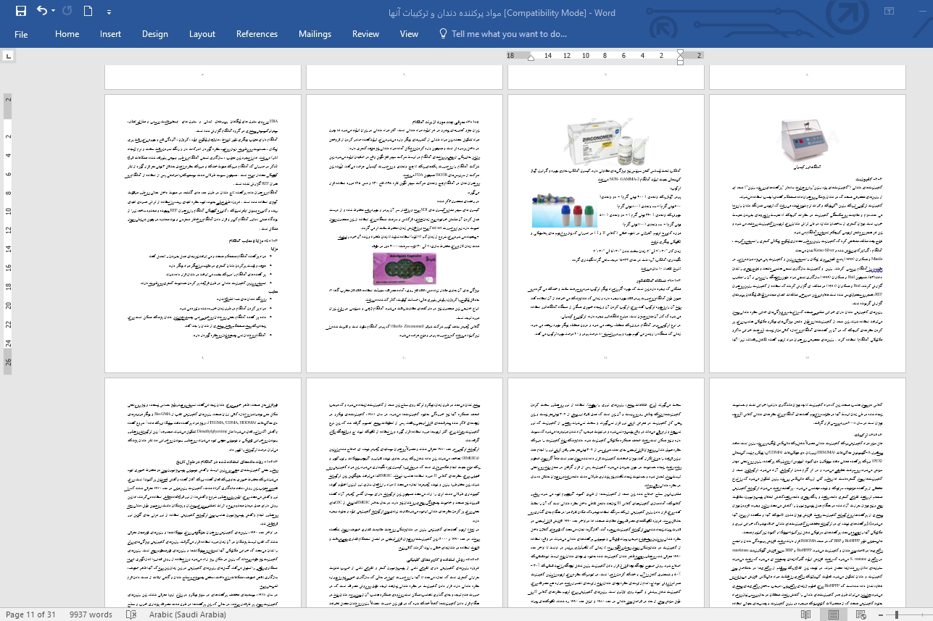Click the 9937 words count button
This screenshot has width=933, height=621.
tap(91, 614)
